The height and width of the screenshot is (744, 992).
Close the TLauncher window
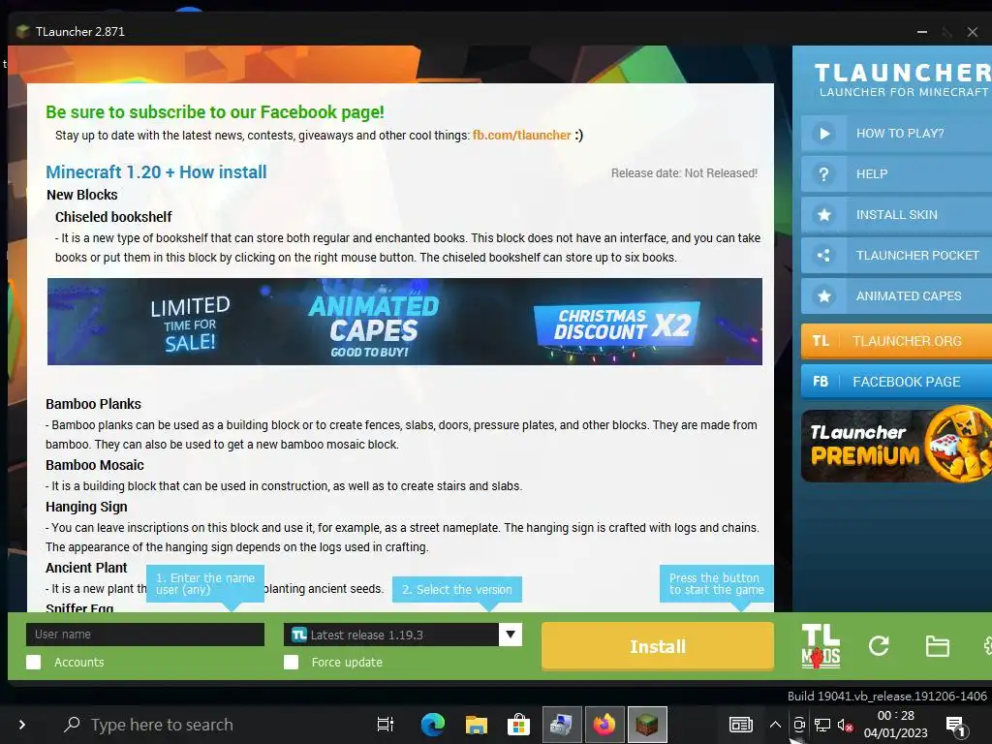tap(973, 32)
